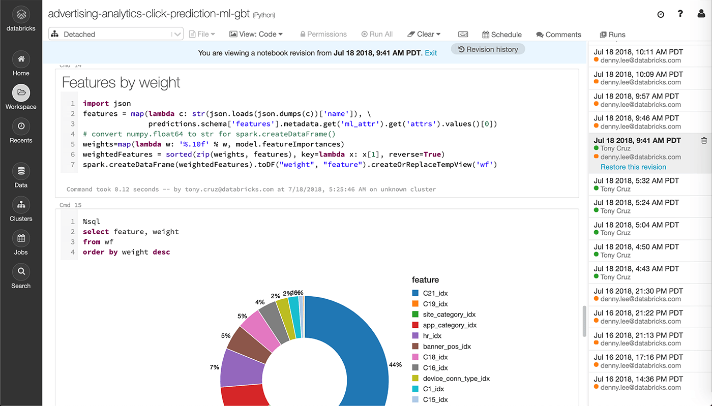This screenshot has height=406, width=712.
Task: Open the View: Code dropdown
Action: (x=256, y=34)
